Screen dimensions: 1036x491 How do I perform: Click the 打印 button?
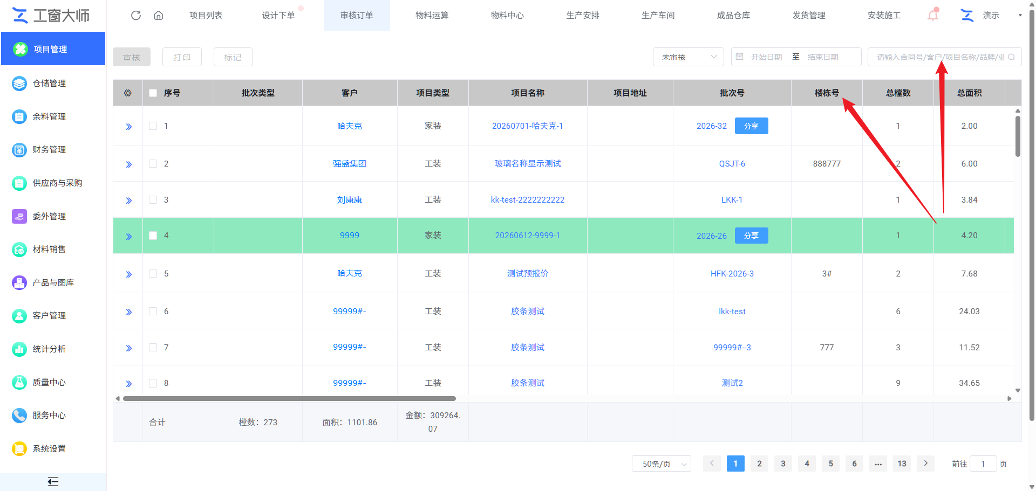point(182,57)
